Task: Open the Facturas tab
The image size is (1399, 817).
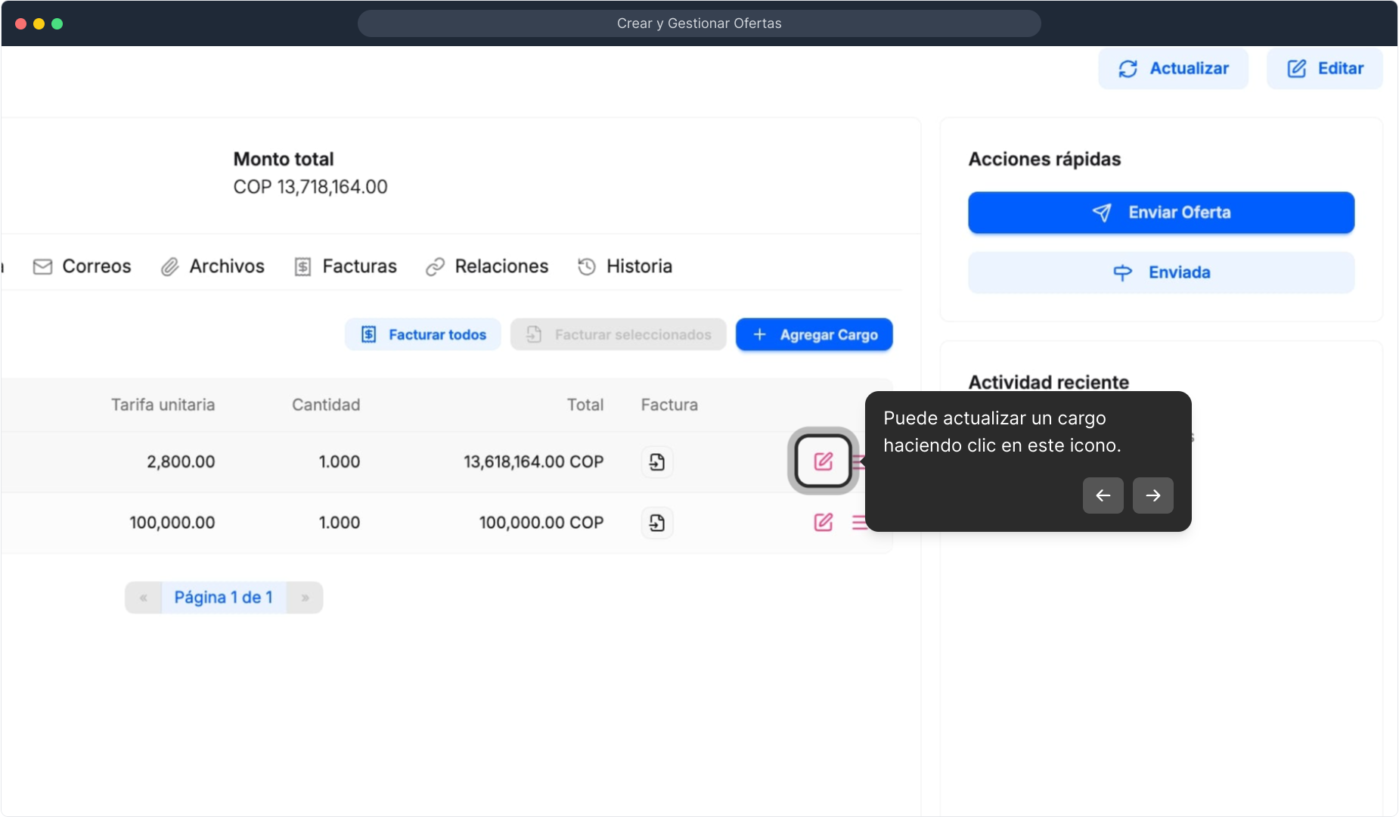Action: pos(346,266)
